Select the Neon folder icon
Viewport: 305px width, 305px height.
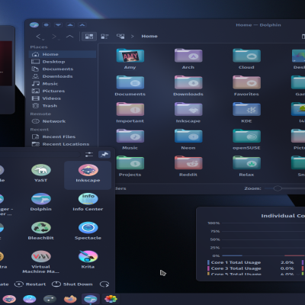pos(188,136)
